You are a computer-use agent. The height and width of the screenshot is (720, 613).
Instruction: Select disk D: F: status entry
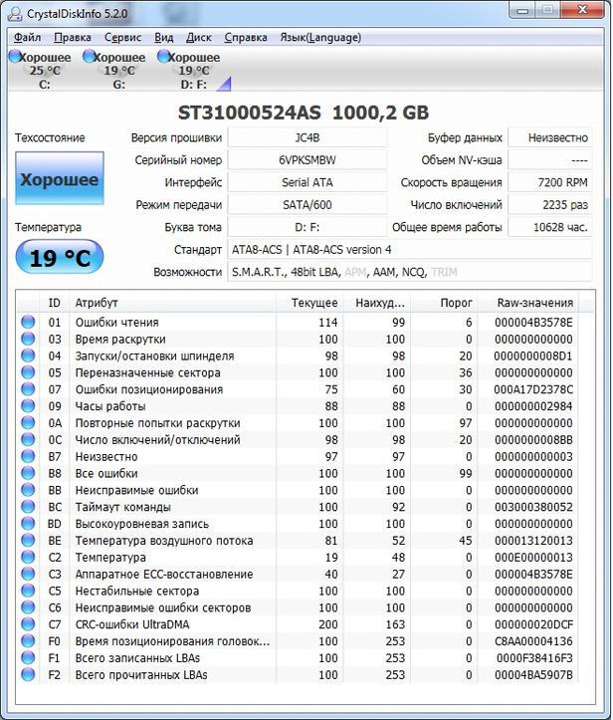point(189,71)
